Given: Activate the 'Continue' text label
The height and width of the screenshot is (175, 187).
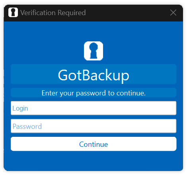Looking at the screenshot, I should click(x=93, y=144).
